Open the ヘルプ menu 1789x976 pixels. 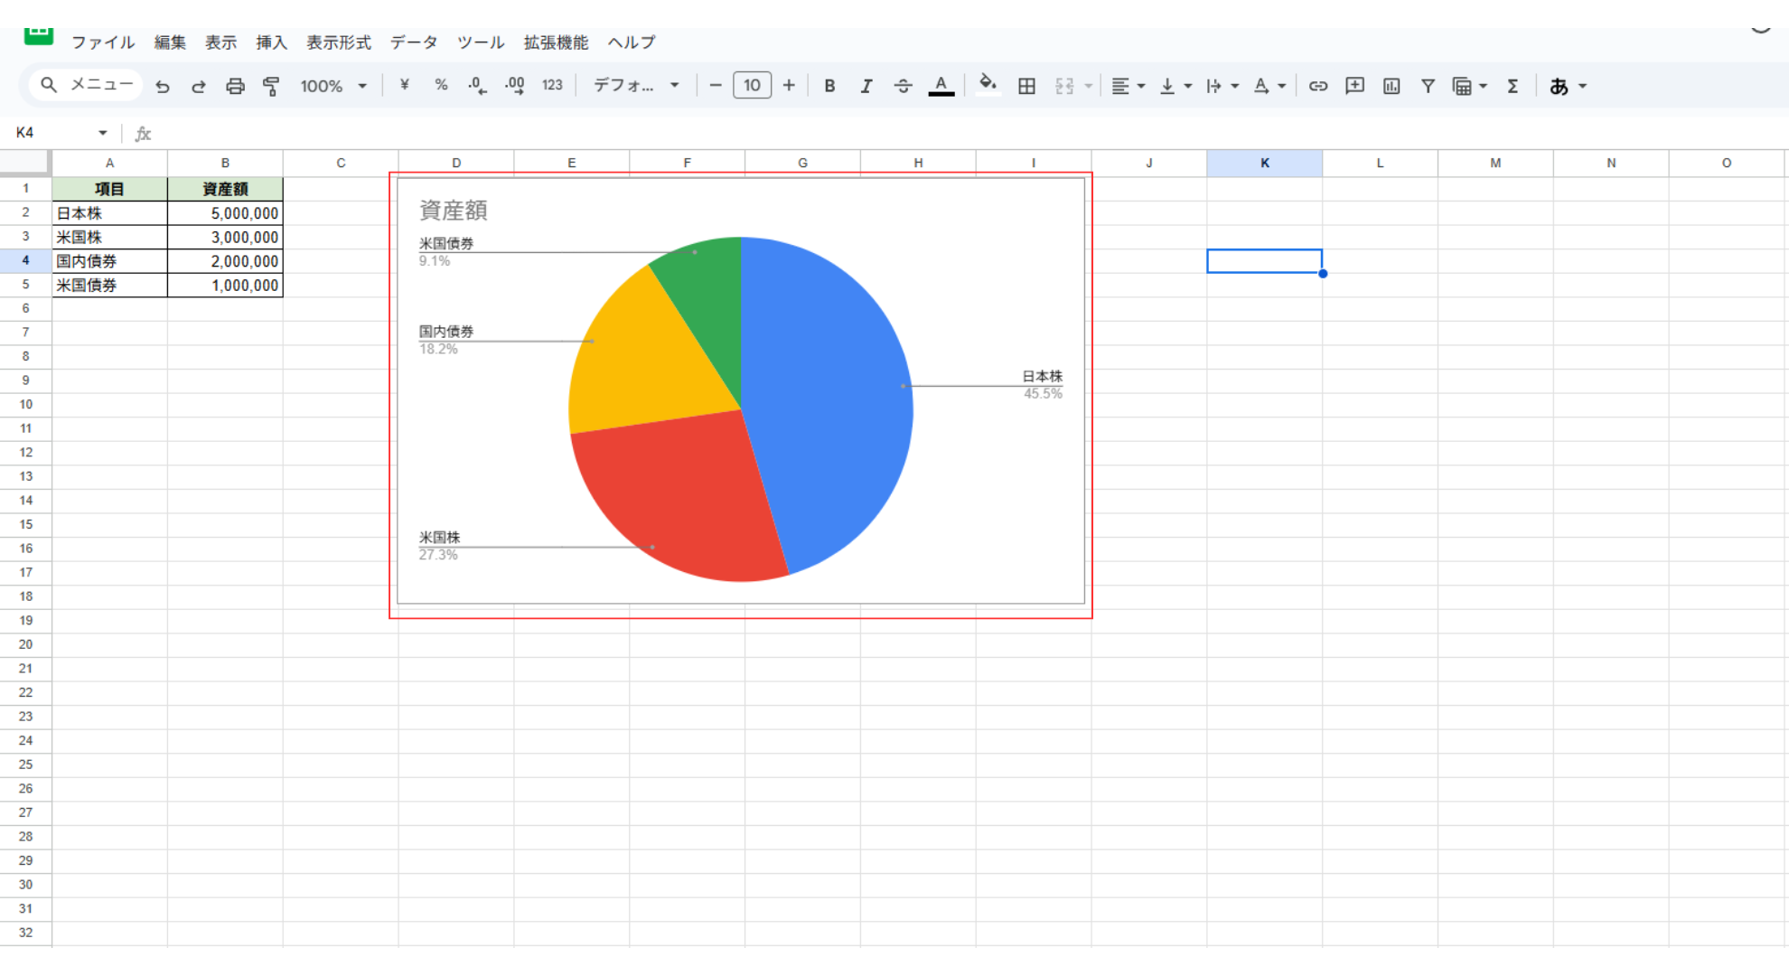632,42
